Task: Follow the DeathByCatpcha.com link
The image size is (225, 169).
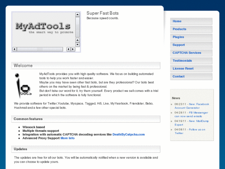Action: [128, 135]
